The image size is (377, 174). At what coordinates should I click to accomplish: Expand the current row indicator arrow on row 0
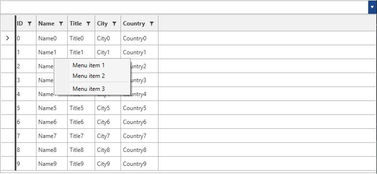pyautogui.click(x=8, y=38)
